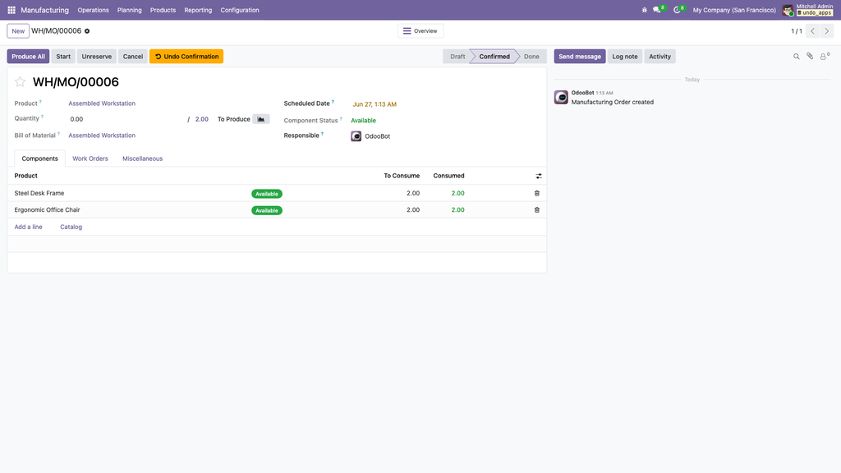Click Undo Confirmation button
Screen dimensions: 841x473
pyautogui.click(x=186, y=57)
